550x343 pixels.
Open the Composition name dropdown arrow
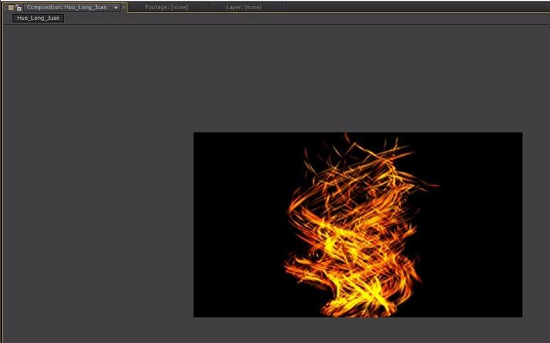click(116, 7)
